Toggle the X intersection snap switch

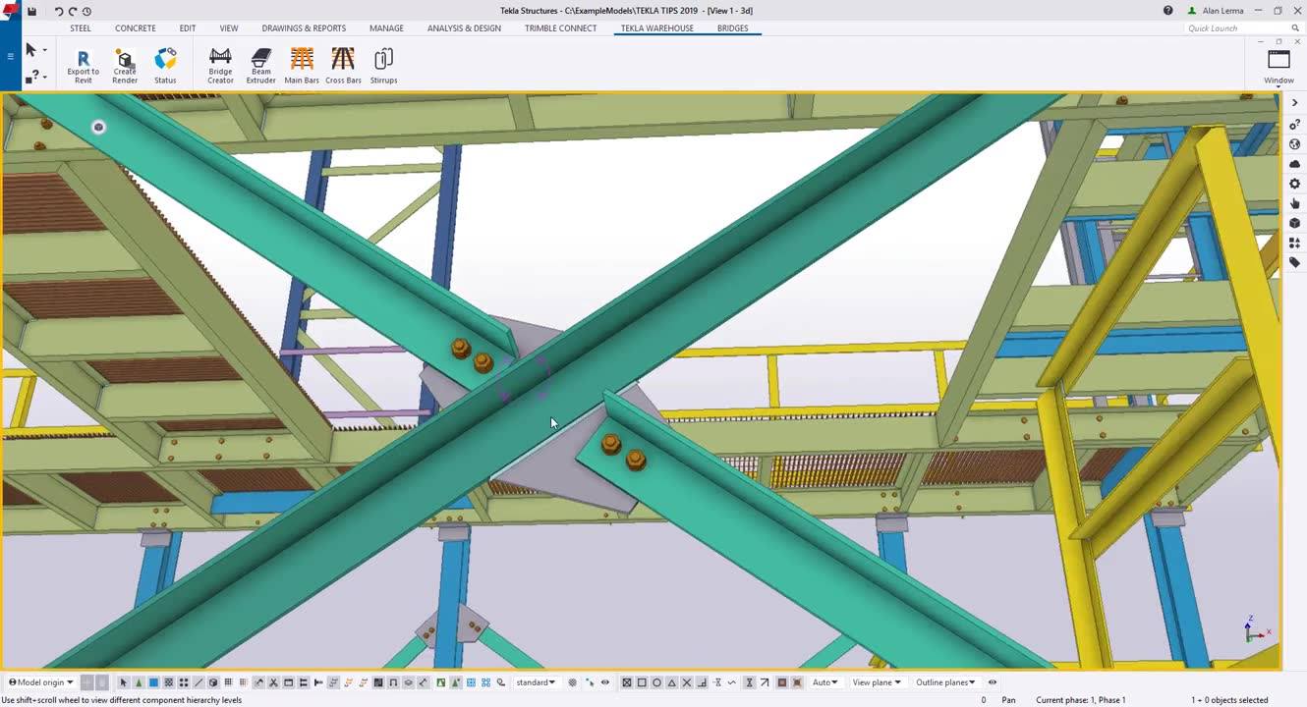tap(687, 682)
